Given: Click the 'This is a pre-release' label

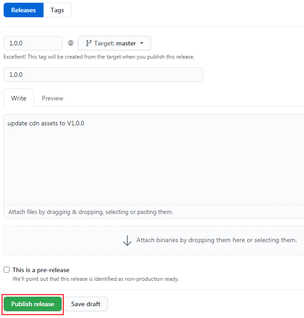Looking at the screenshot, I should point(41,270).
